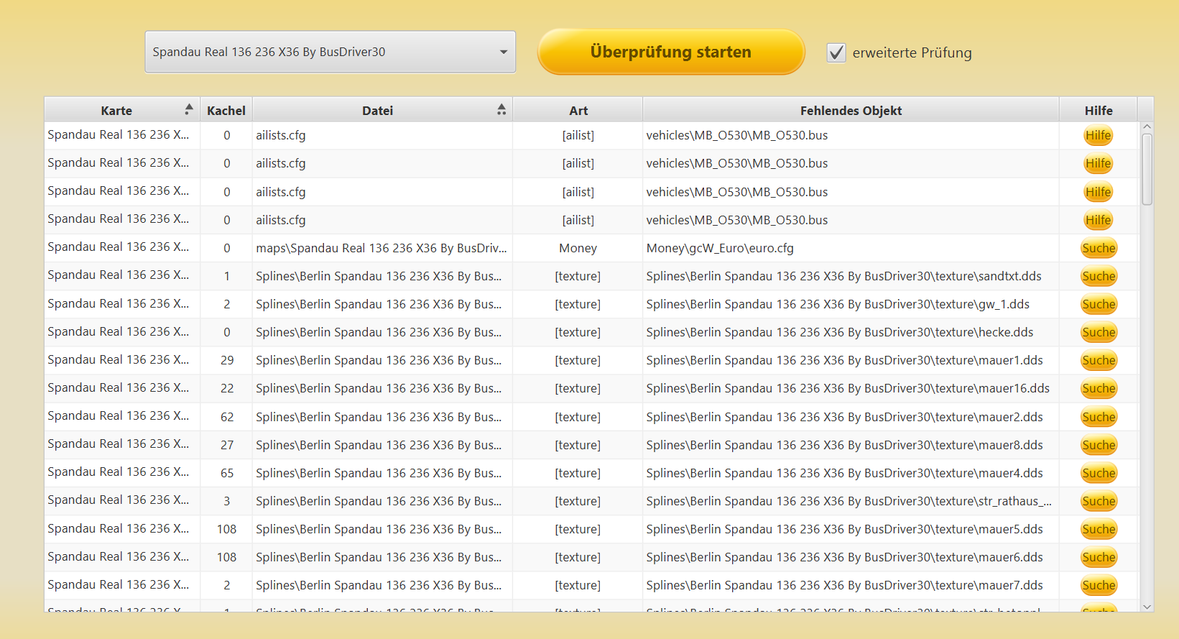Screen dimensions: 1179x639
Task: Click the Art column header
Action: coord(578,110)
